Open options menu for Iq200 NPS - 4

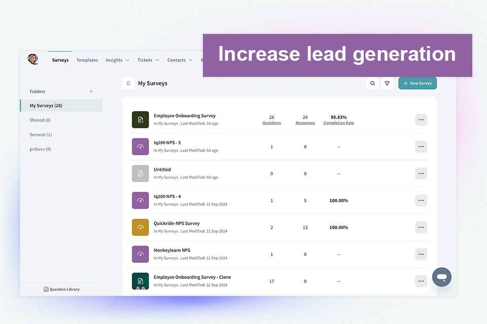pyautogui.click(x=421, y=200)
